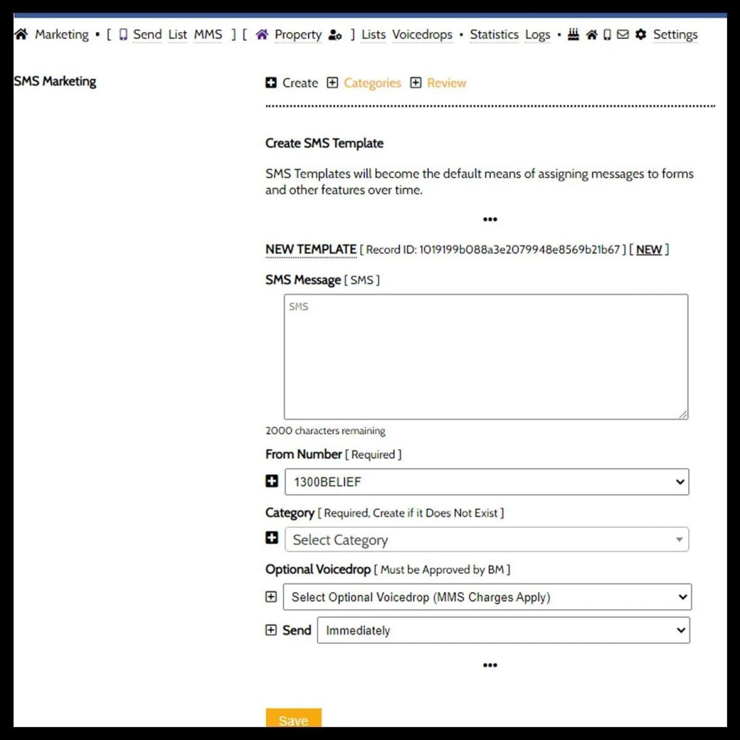The height and width of the screenshot is (740, 740).
Task: Open the From Number 1300BELIEF dropdown
Action: click(x=486, y=482)
